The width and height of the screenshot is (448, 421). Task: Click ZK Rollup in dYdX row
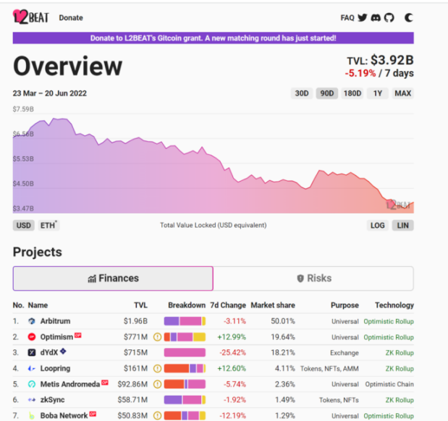[400, 353]
